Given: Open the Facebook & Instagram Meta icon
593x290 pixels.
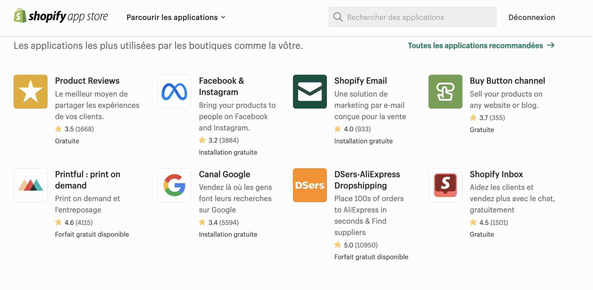Looking at the screenshot, I should [x=174, y=92].
